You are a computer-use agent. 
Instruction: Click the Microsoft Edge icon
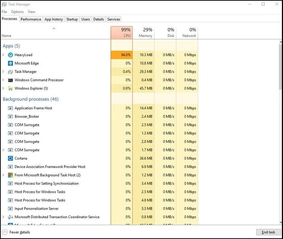(10, 63)
